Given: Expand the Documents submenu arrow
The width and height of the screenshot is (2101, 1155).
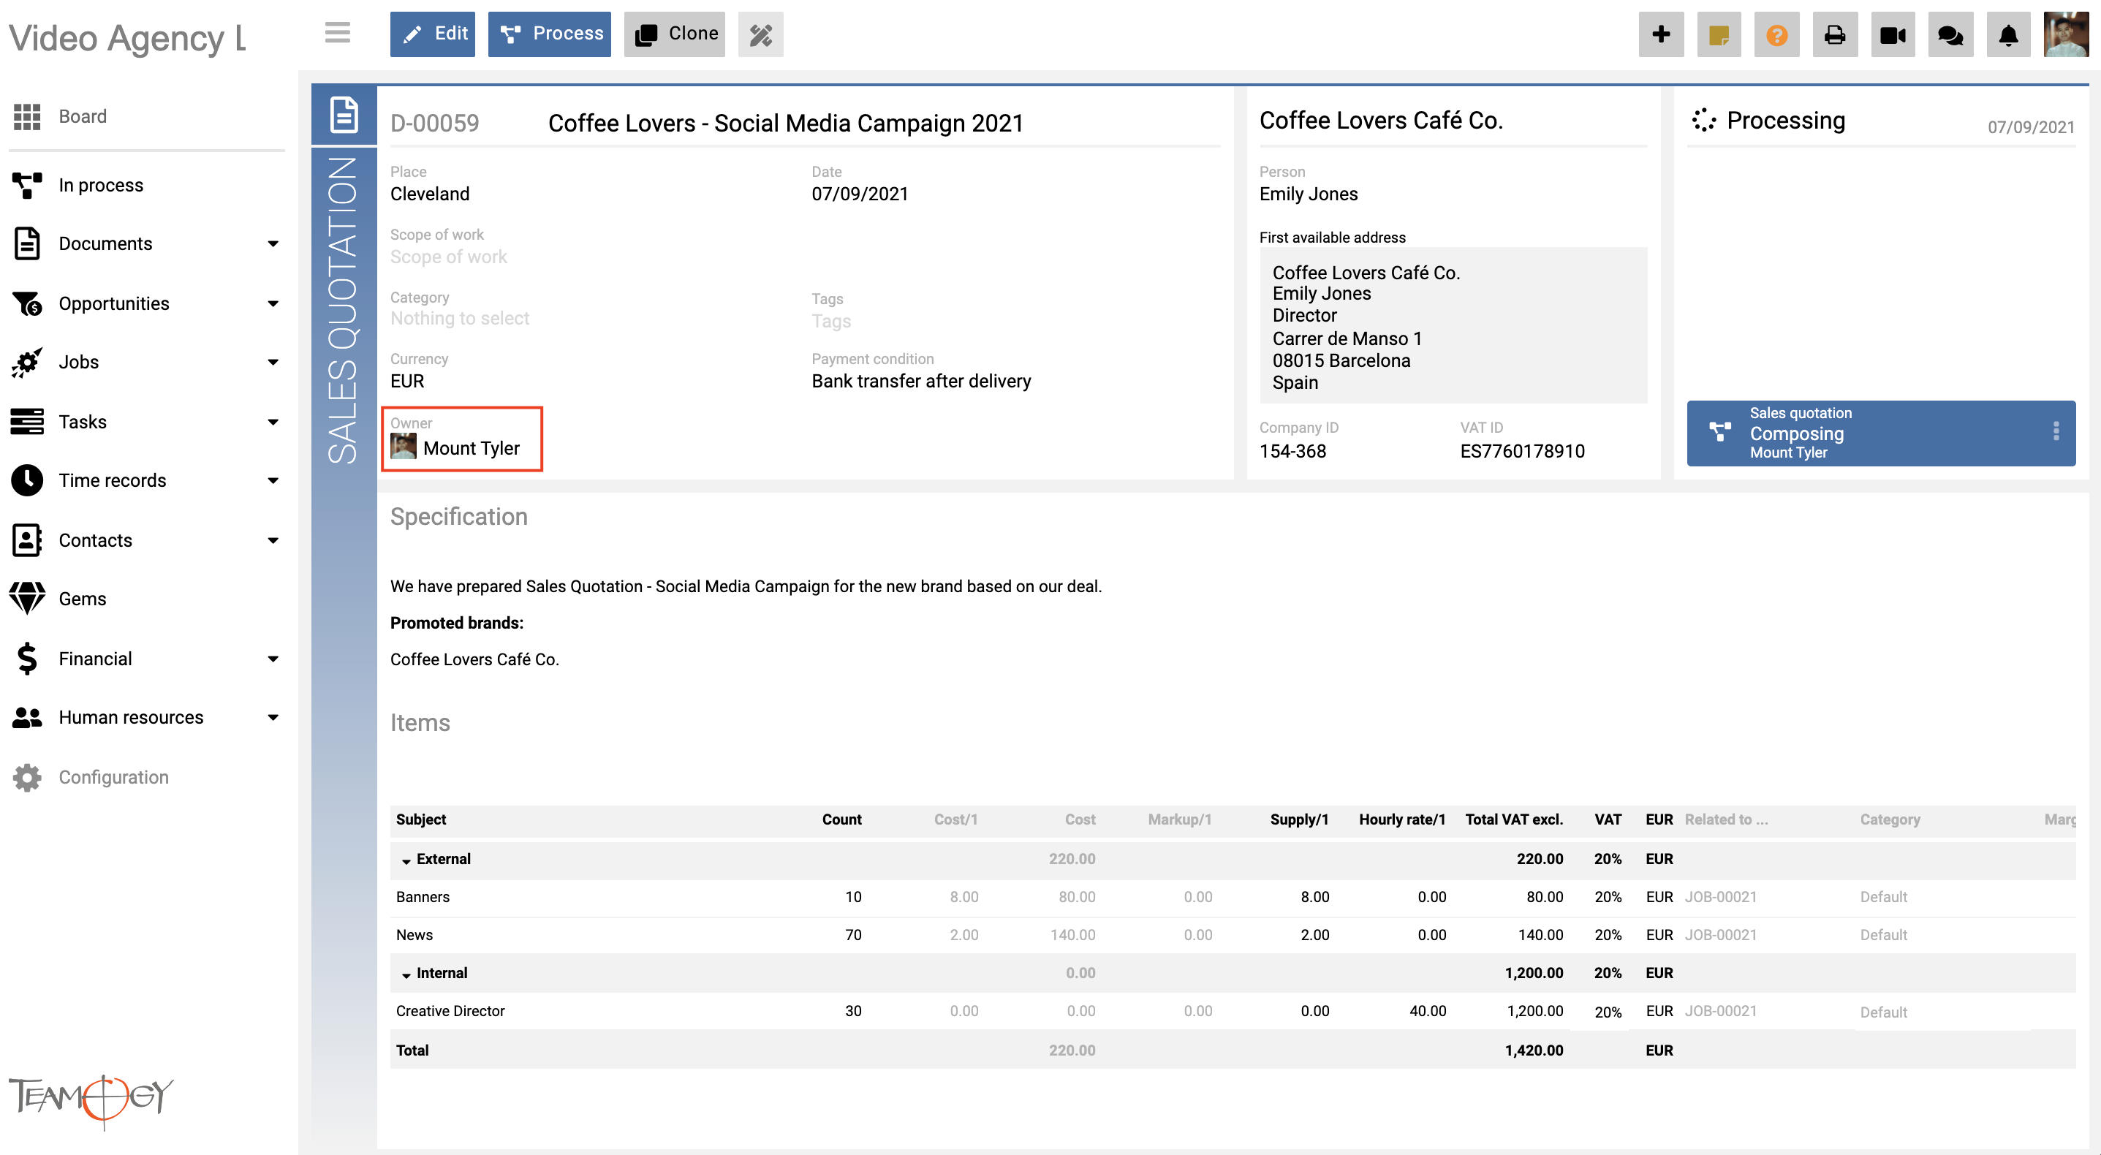Looking at the screenshot, I should [x=273, y=244].
